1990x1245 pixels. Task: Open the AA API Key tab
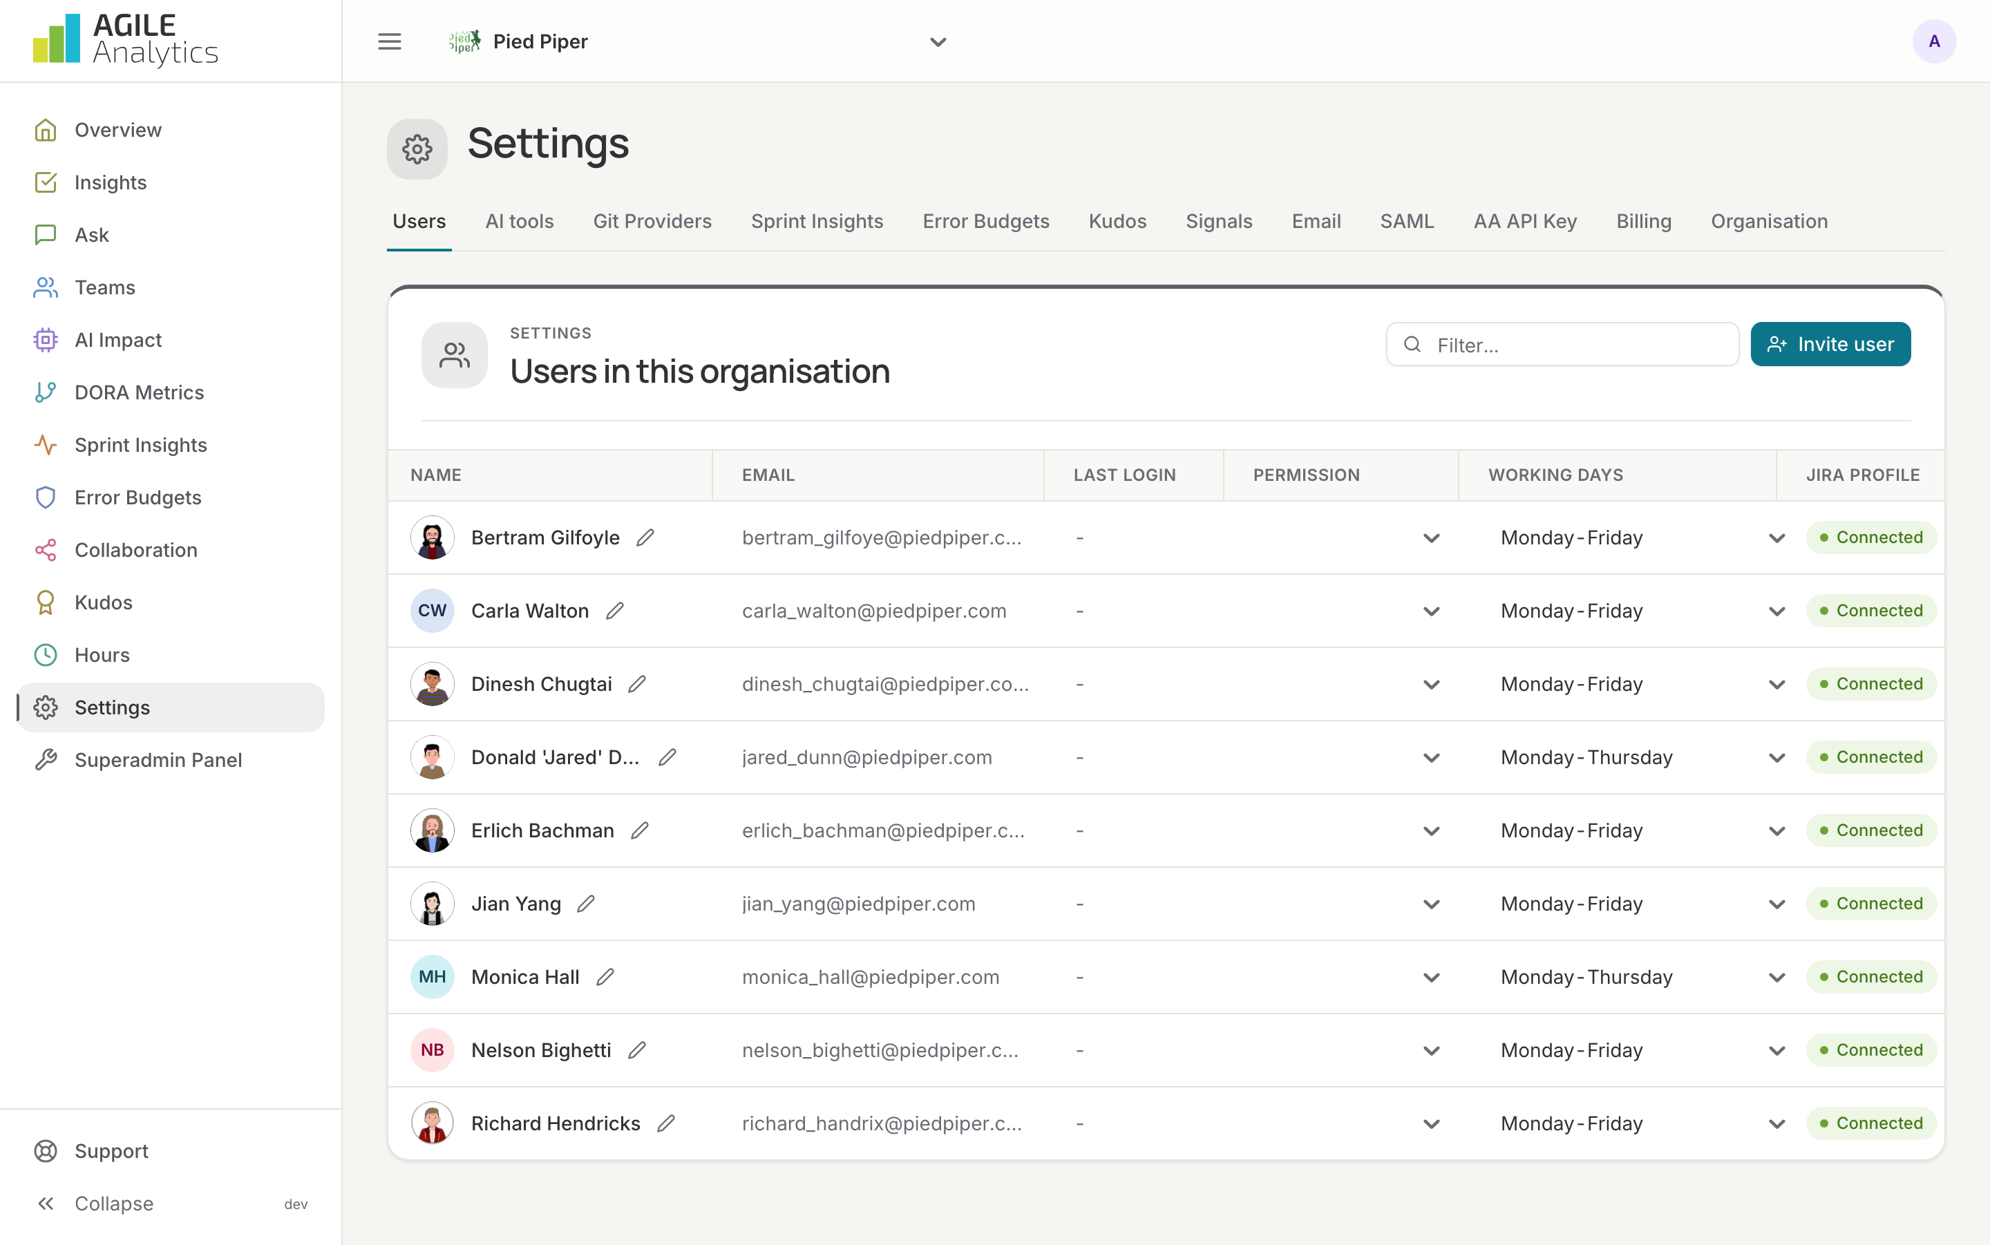1525,222
